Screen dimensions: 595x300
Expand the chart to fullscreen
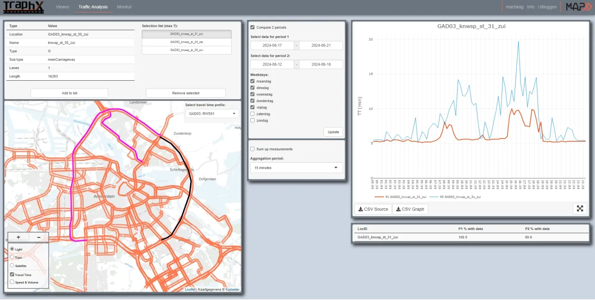click(580, 209)
